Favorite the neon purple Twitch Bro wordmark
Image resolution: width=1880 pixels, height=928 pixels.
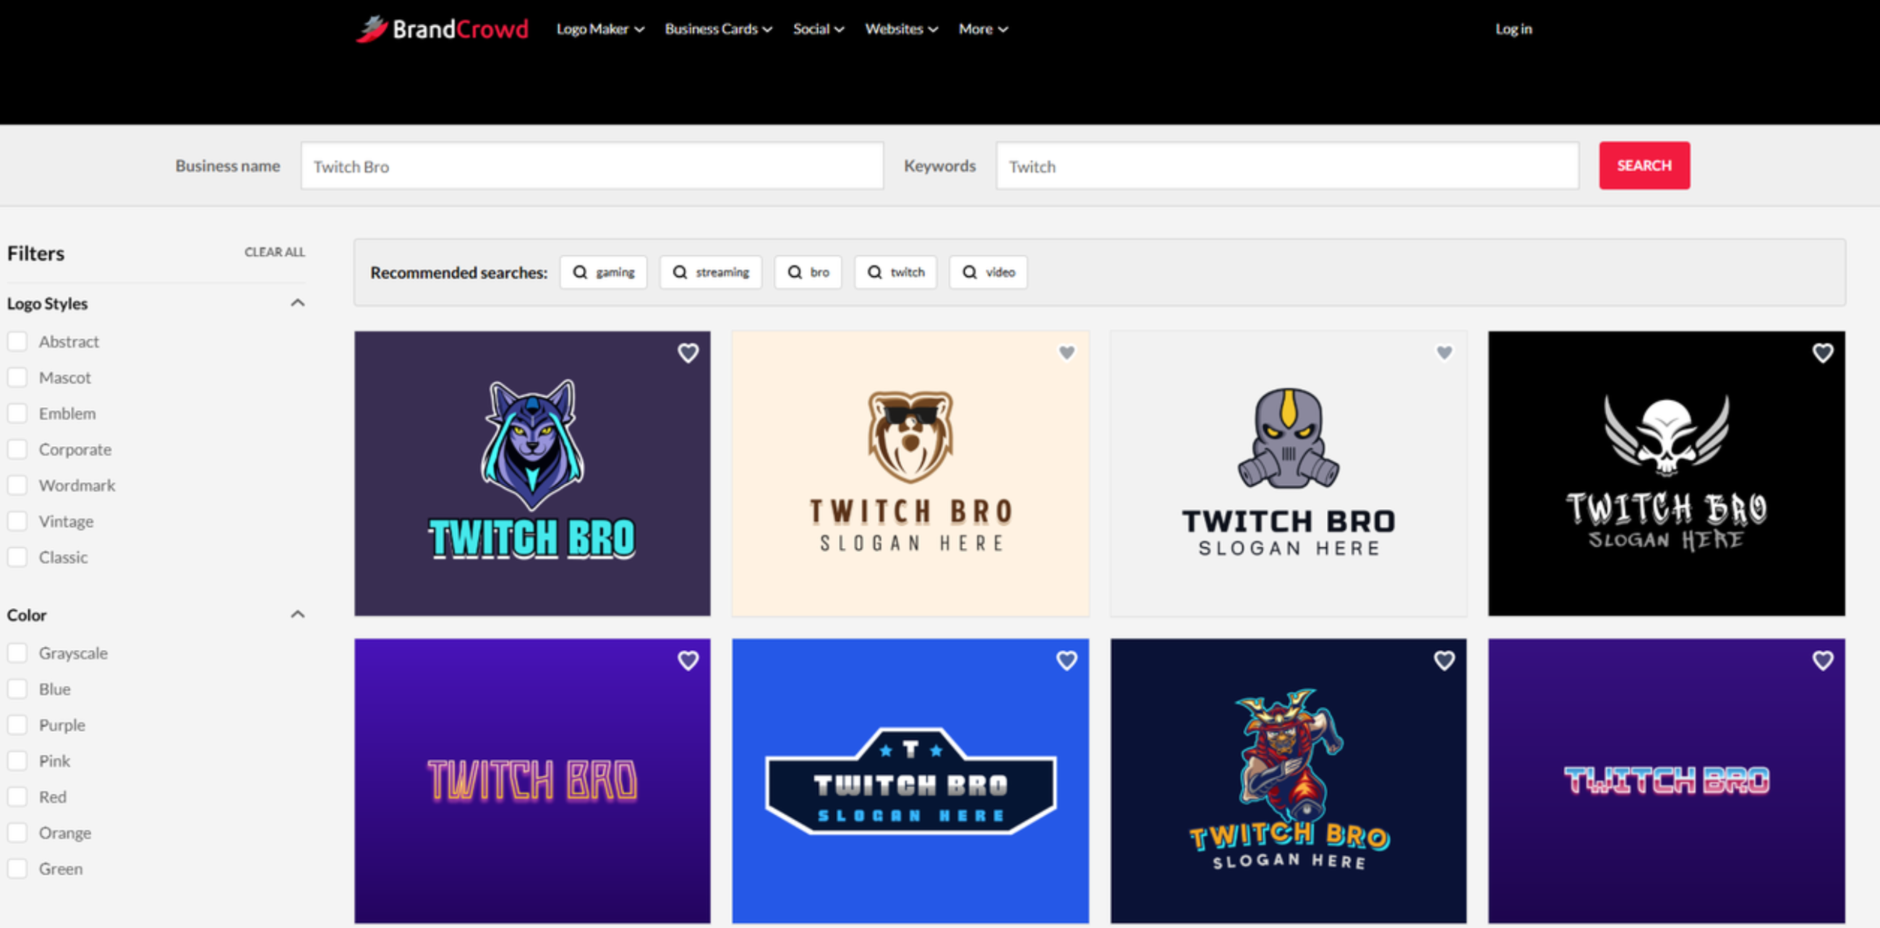tap(688, 661)
